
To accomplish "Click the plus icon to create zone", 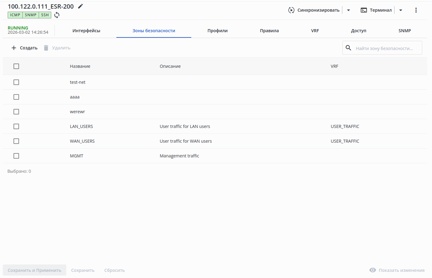I will [x=14, y=48].
